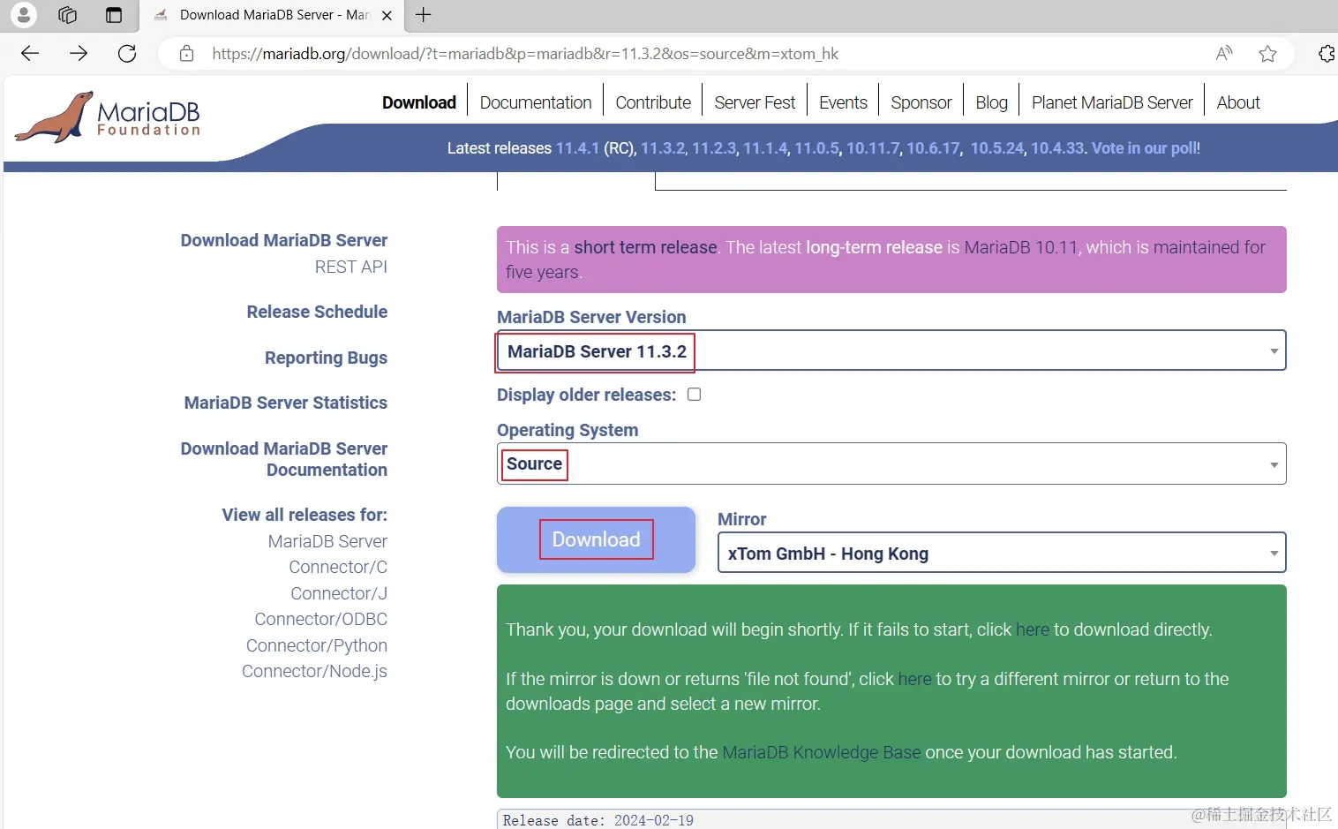
Task: Open the 11.0.5 release link
Action: click(816, 148)
